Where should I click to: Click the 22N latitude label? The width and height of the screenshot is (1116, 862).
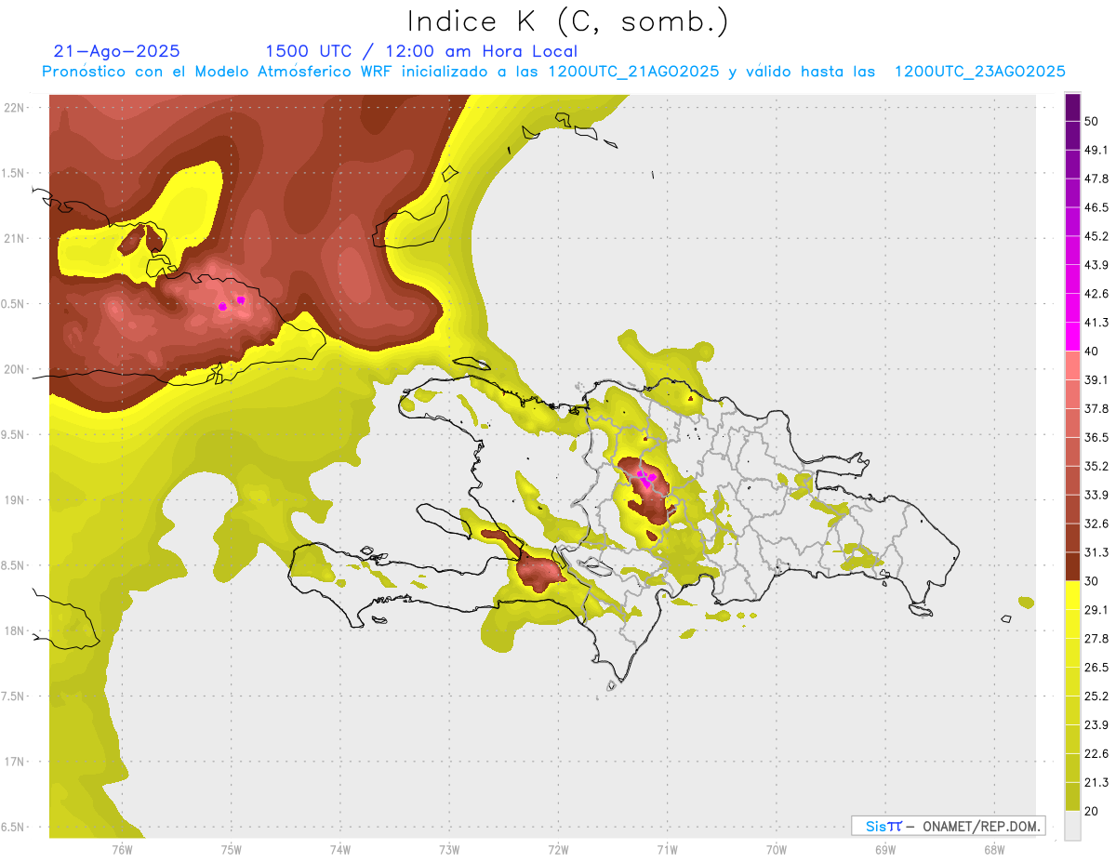14,108
